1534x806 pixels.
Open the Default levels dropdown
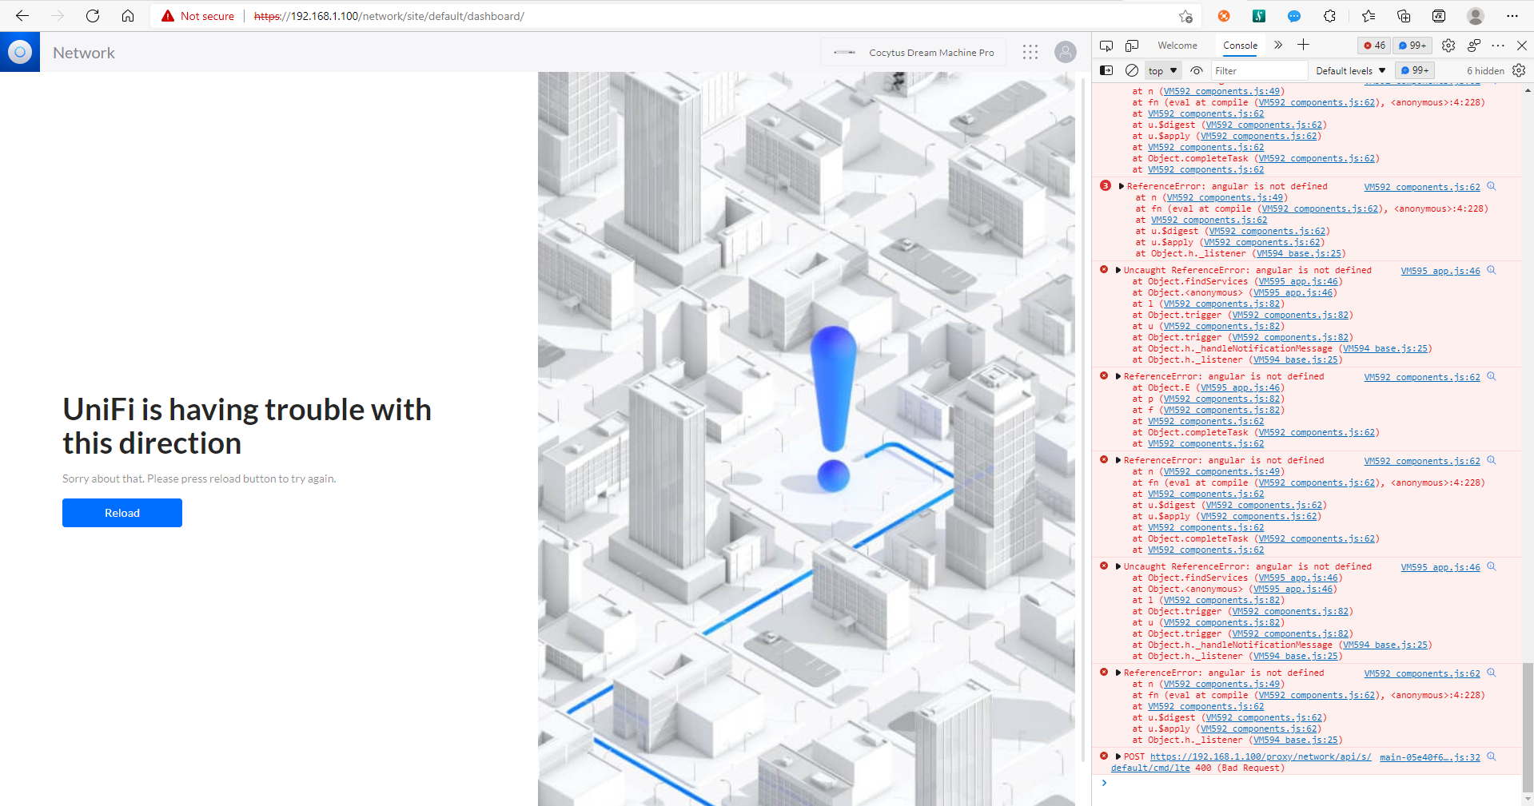tap(1350, 71)
